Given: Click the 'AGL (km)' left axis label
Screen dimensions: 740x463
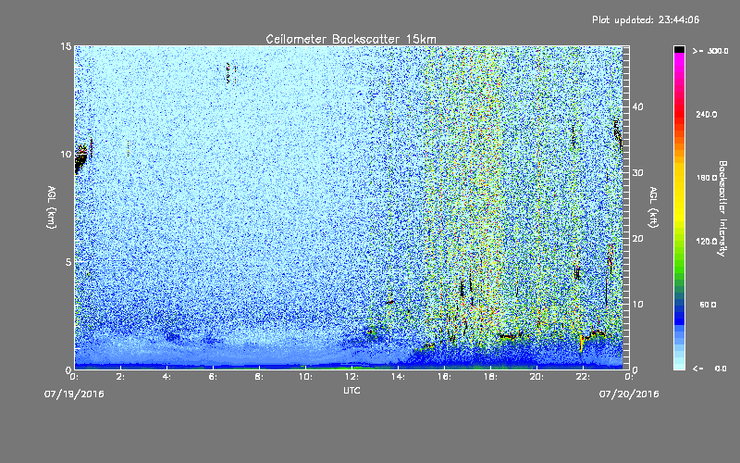Looking at the screenshot, I should [52, 207].
